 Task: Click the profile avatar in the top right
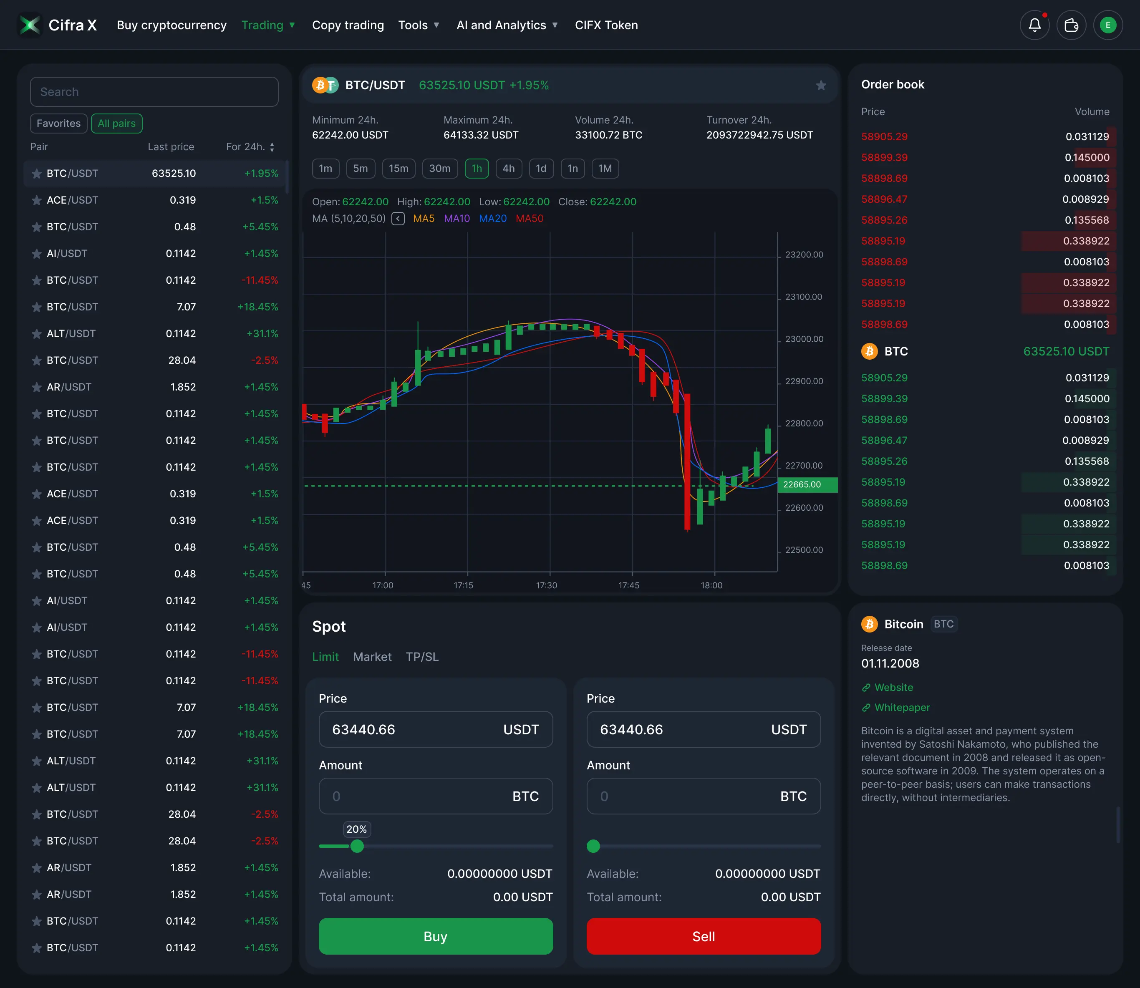1108,25
